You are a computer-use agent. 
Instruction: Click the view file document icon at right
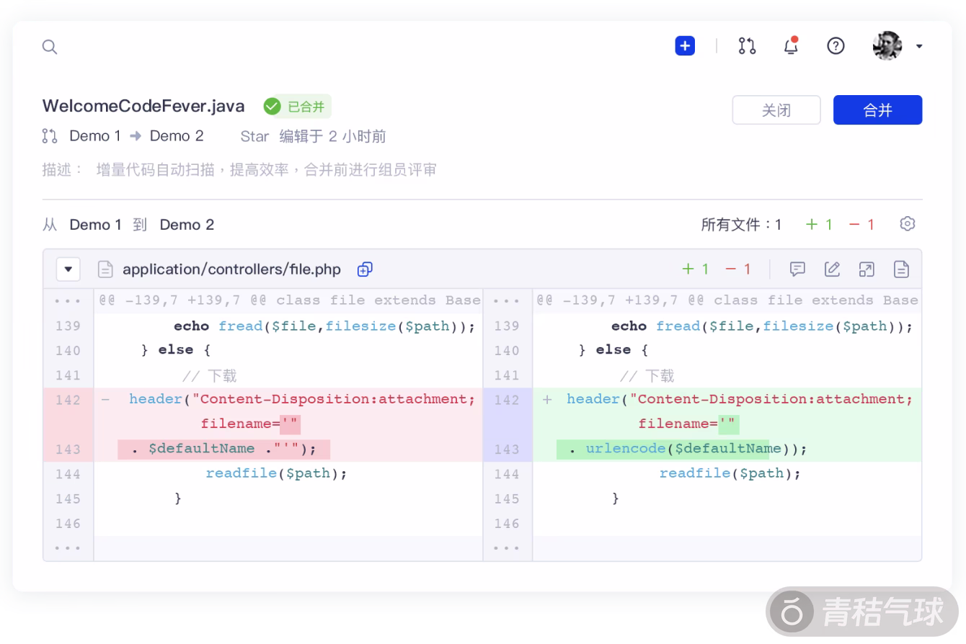[901, 269]
